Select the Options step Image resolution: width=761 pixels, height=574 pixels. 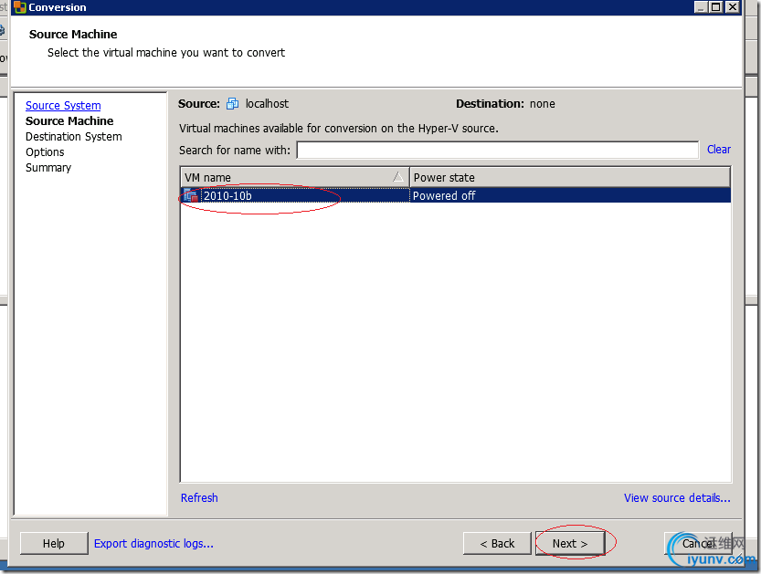[45, 151]
